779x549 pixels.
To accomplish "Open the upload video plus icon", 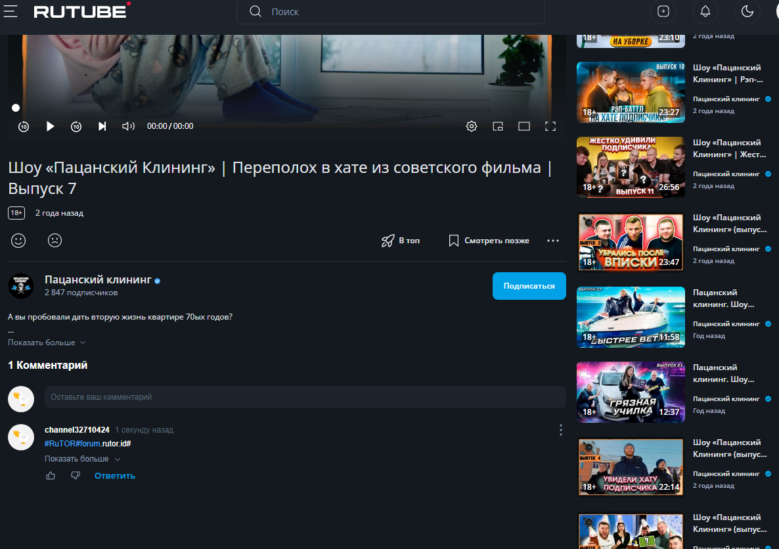I will point(663,11).
